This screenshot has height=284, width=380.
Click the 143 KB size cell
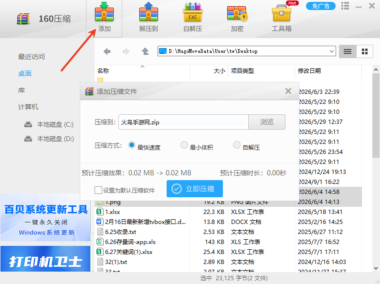214,242
